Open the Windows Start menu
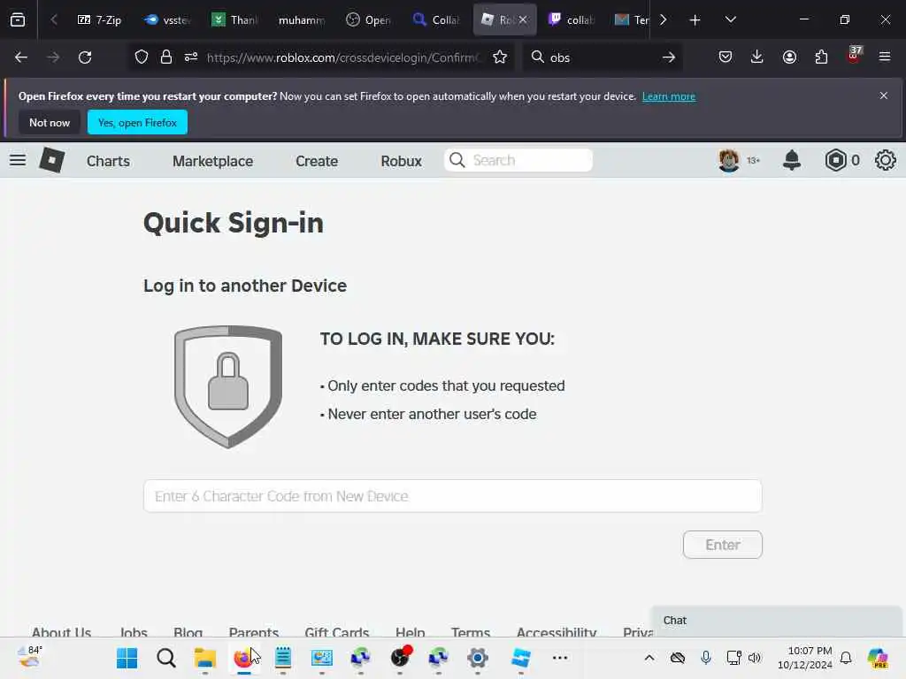 127,658
